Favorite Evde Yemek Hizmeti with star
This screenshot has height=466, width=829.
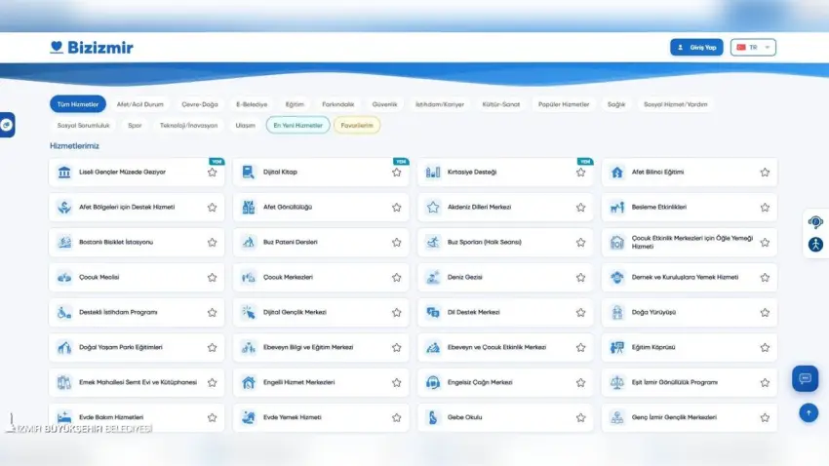[397, 417]
